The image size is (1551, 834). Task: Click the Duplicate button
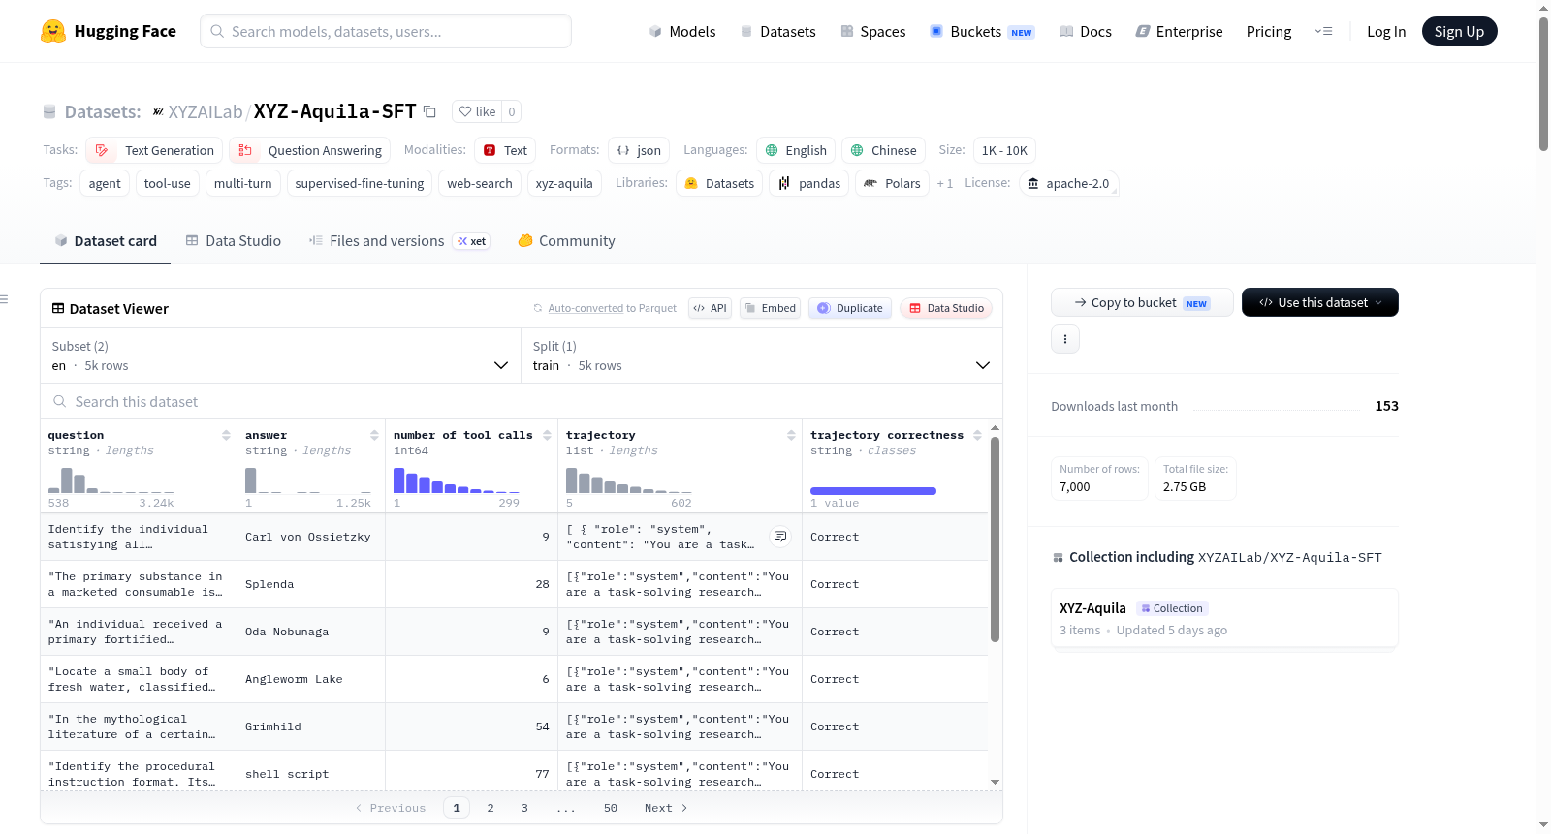pos(850,308)
